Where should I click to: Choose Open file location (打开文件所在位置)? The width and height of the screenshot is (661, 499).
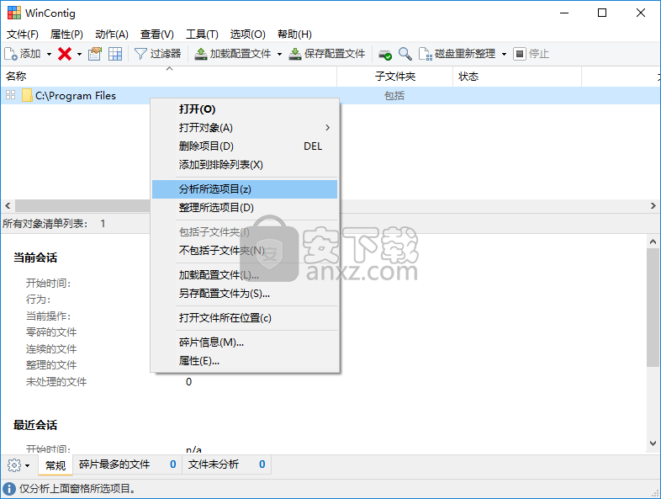pyautogui.click(x=245, y=318)
